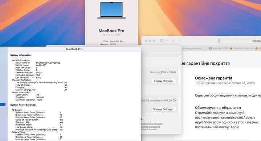Select the Cycle Count value 29

[x=38, y=95]
